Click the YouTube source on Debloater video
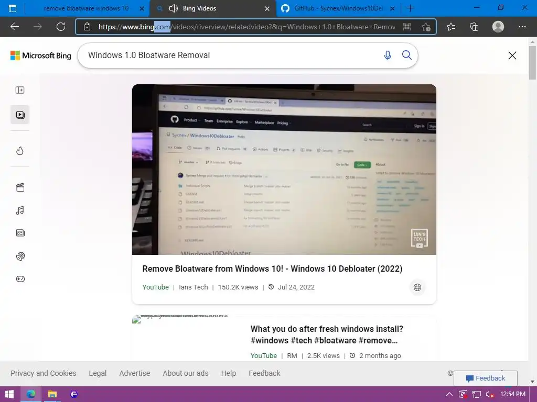Screen dimensions: 537x402 pos(155,287)
